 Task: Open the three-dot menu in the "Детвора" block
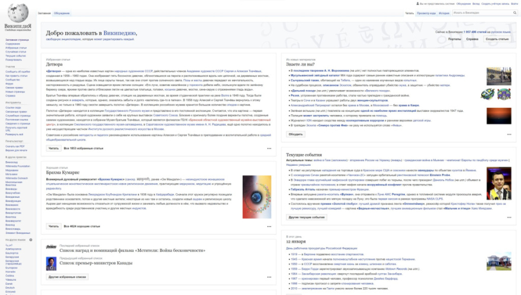269,148
